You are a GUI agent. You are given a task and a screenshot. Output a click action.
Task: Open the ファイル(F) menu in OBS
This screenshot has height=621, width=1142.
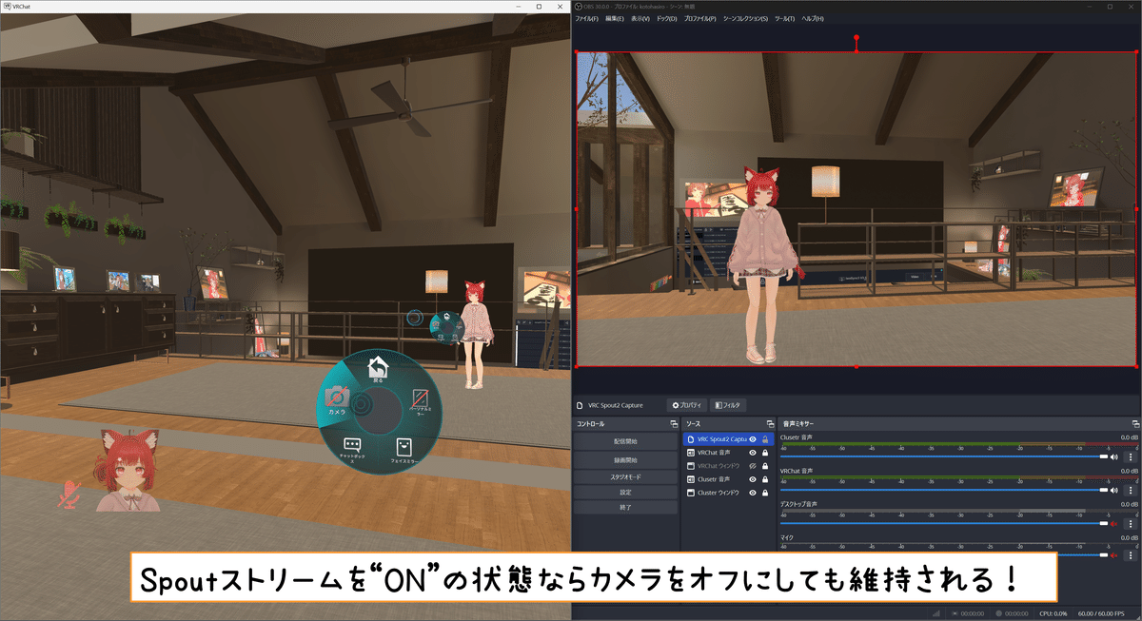(x=587, y=18)
